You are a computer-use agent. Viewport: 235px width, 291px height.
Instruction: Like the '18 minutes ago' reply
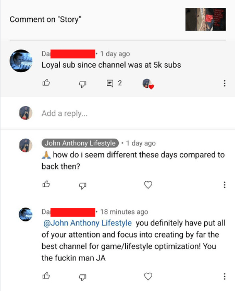pos(46,275)
